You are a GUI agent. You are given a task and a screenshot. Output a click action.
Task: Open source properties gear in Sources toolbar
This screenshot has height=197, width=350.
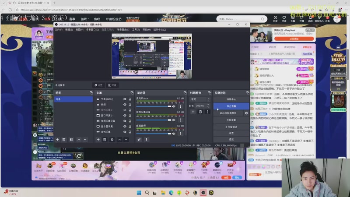coord(112,140)
